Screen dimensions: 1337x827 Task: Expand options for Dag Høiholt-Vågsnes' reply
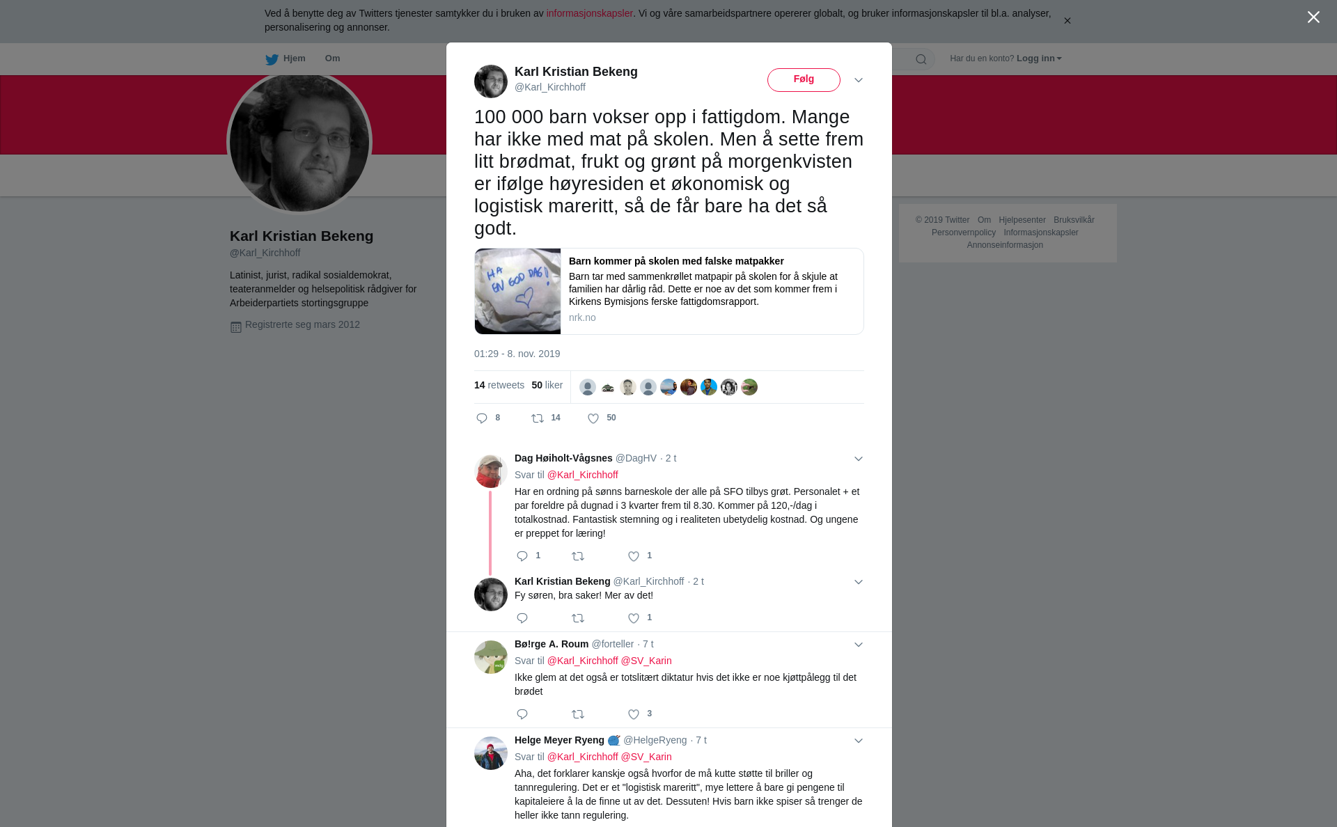(859, 459)
